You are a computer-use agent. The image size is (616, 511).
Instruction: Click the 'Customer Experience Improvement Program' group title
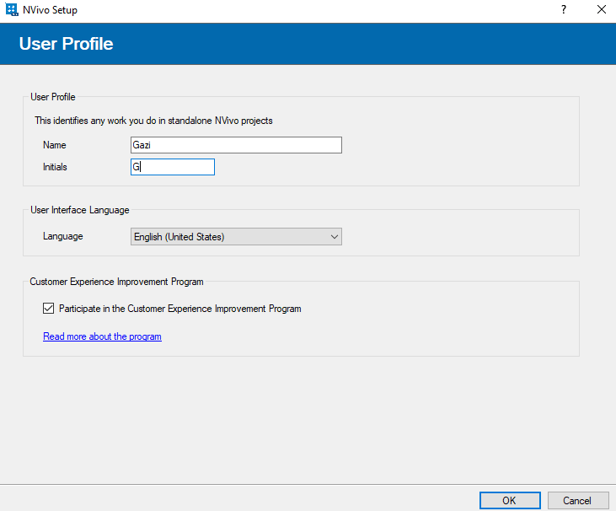tap(116, 282)
